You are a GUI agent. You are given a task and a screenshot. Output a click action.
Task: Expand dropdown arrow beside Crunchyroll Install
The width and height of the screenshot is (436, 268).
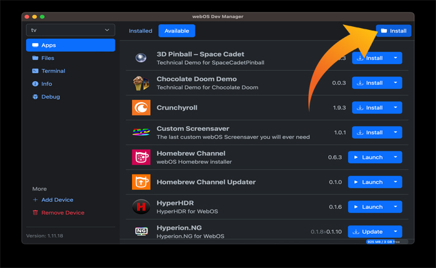coord(396,108)
